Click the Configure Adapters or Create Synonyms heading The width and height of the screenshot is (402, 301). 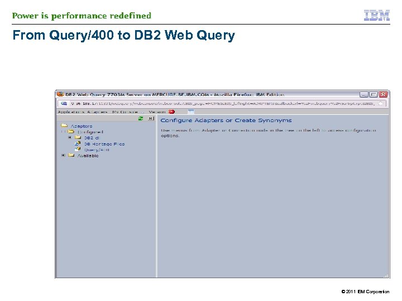[226, 120]
